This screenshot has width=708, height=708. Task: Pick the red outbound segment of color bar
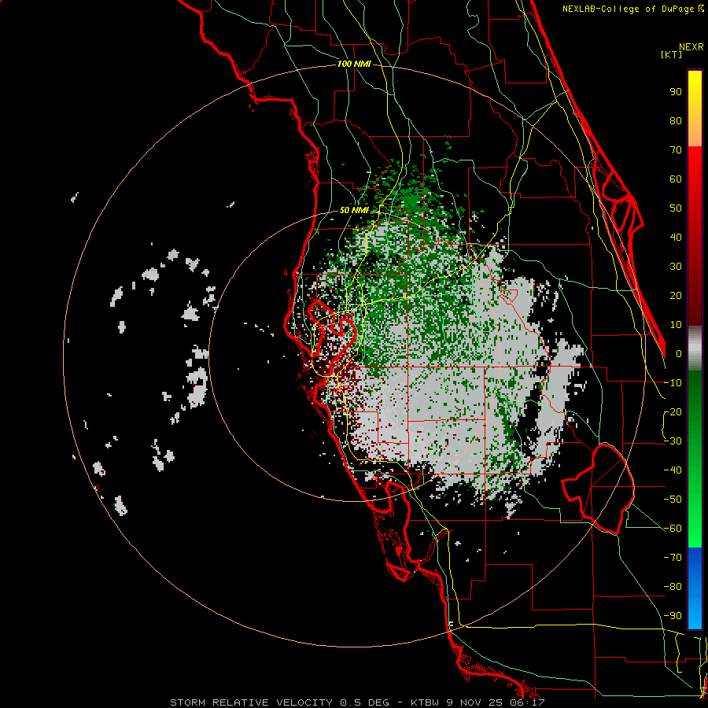(695, 236)
